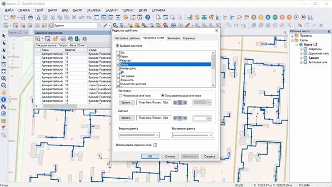Expand the Тепловая сеть layer node
Image resolution: width=332 pixels, height=187 pixels.
pos(301,62)
